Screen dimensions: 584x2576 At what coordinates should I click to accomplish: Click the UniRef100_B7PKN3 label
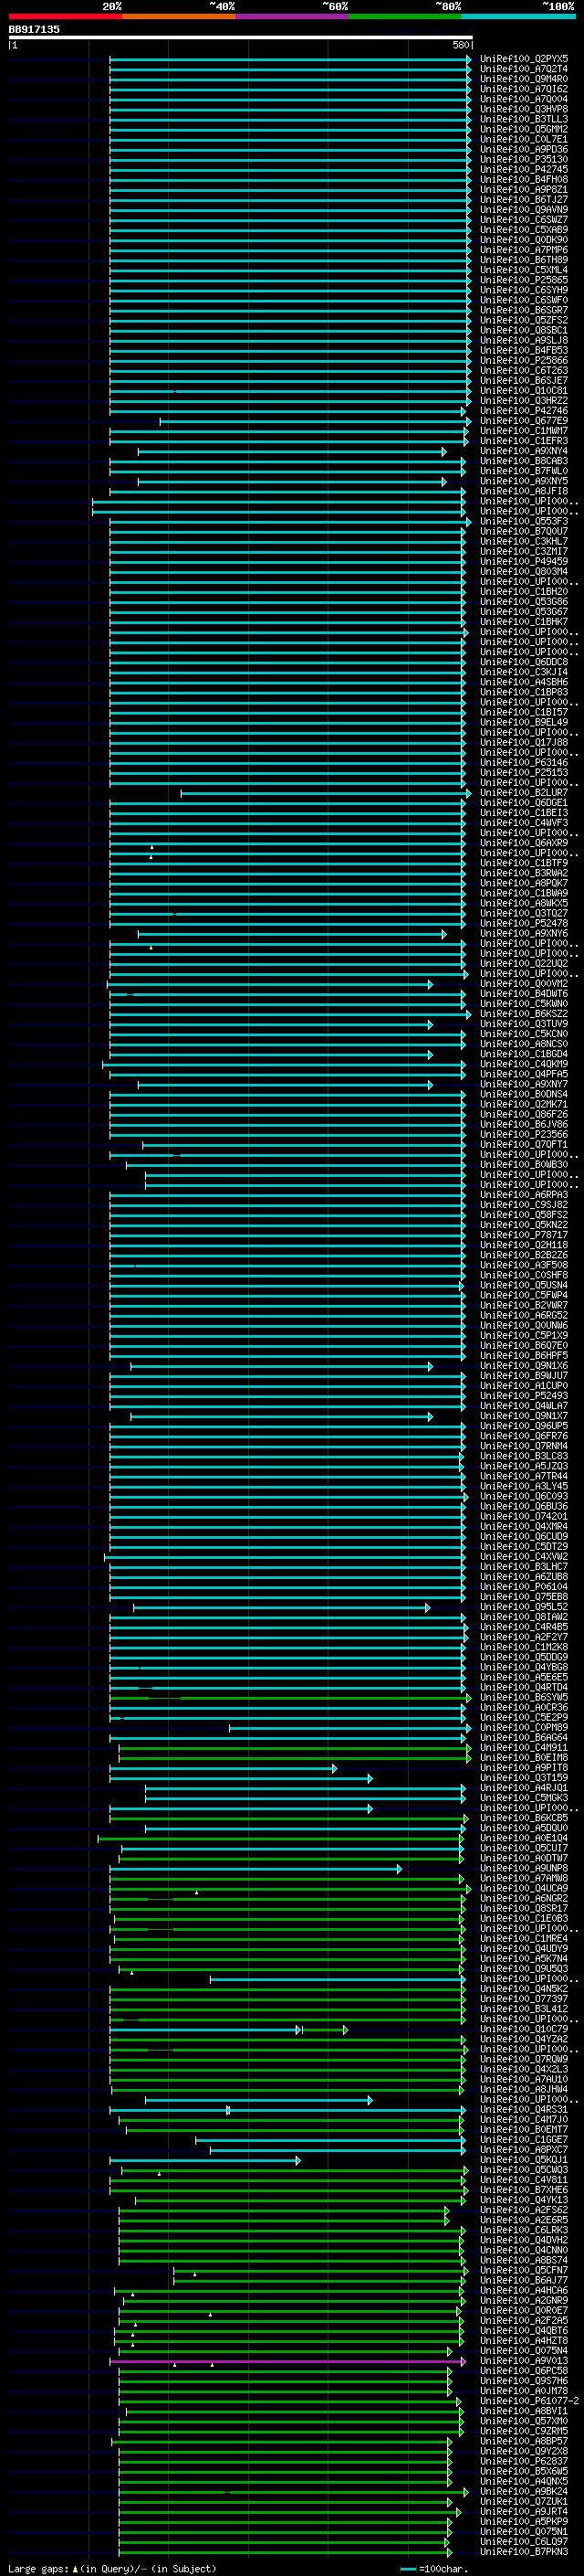524,2552
